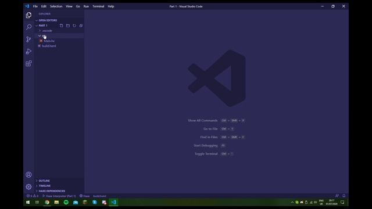Open the Windows Action Center

pyautogui.click(x=342, y=202)
